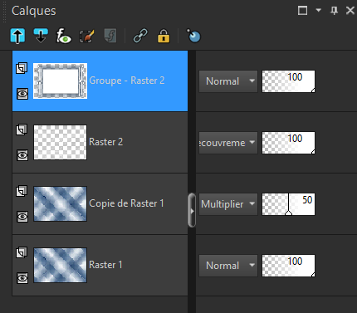The width and height of the screenshot is (357, 313).
Task: Open Normal blend mode dropdown of Raster 1
Action: tap(228, 266)
